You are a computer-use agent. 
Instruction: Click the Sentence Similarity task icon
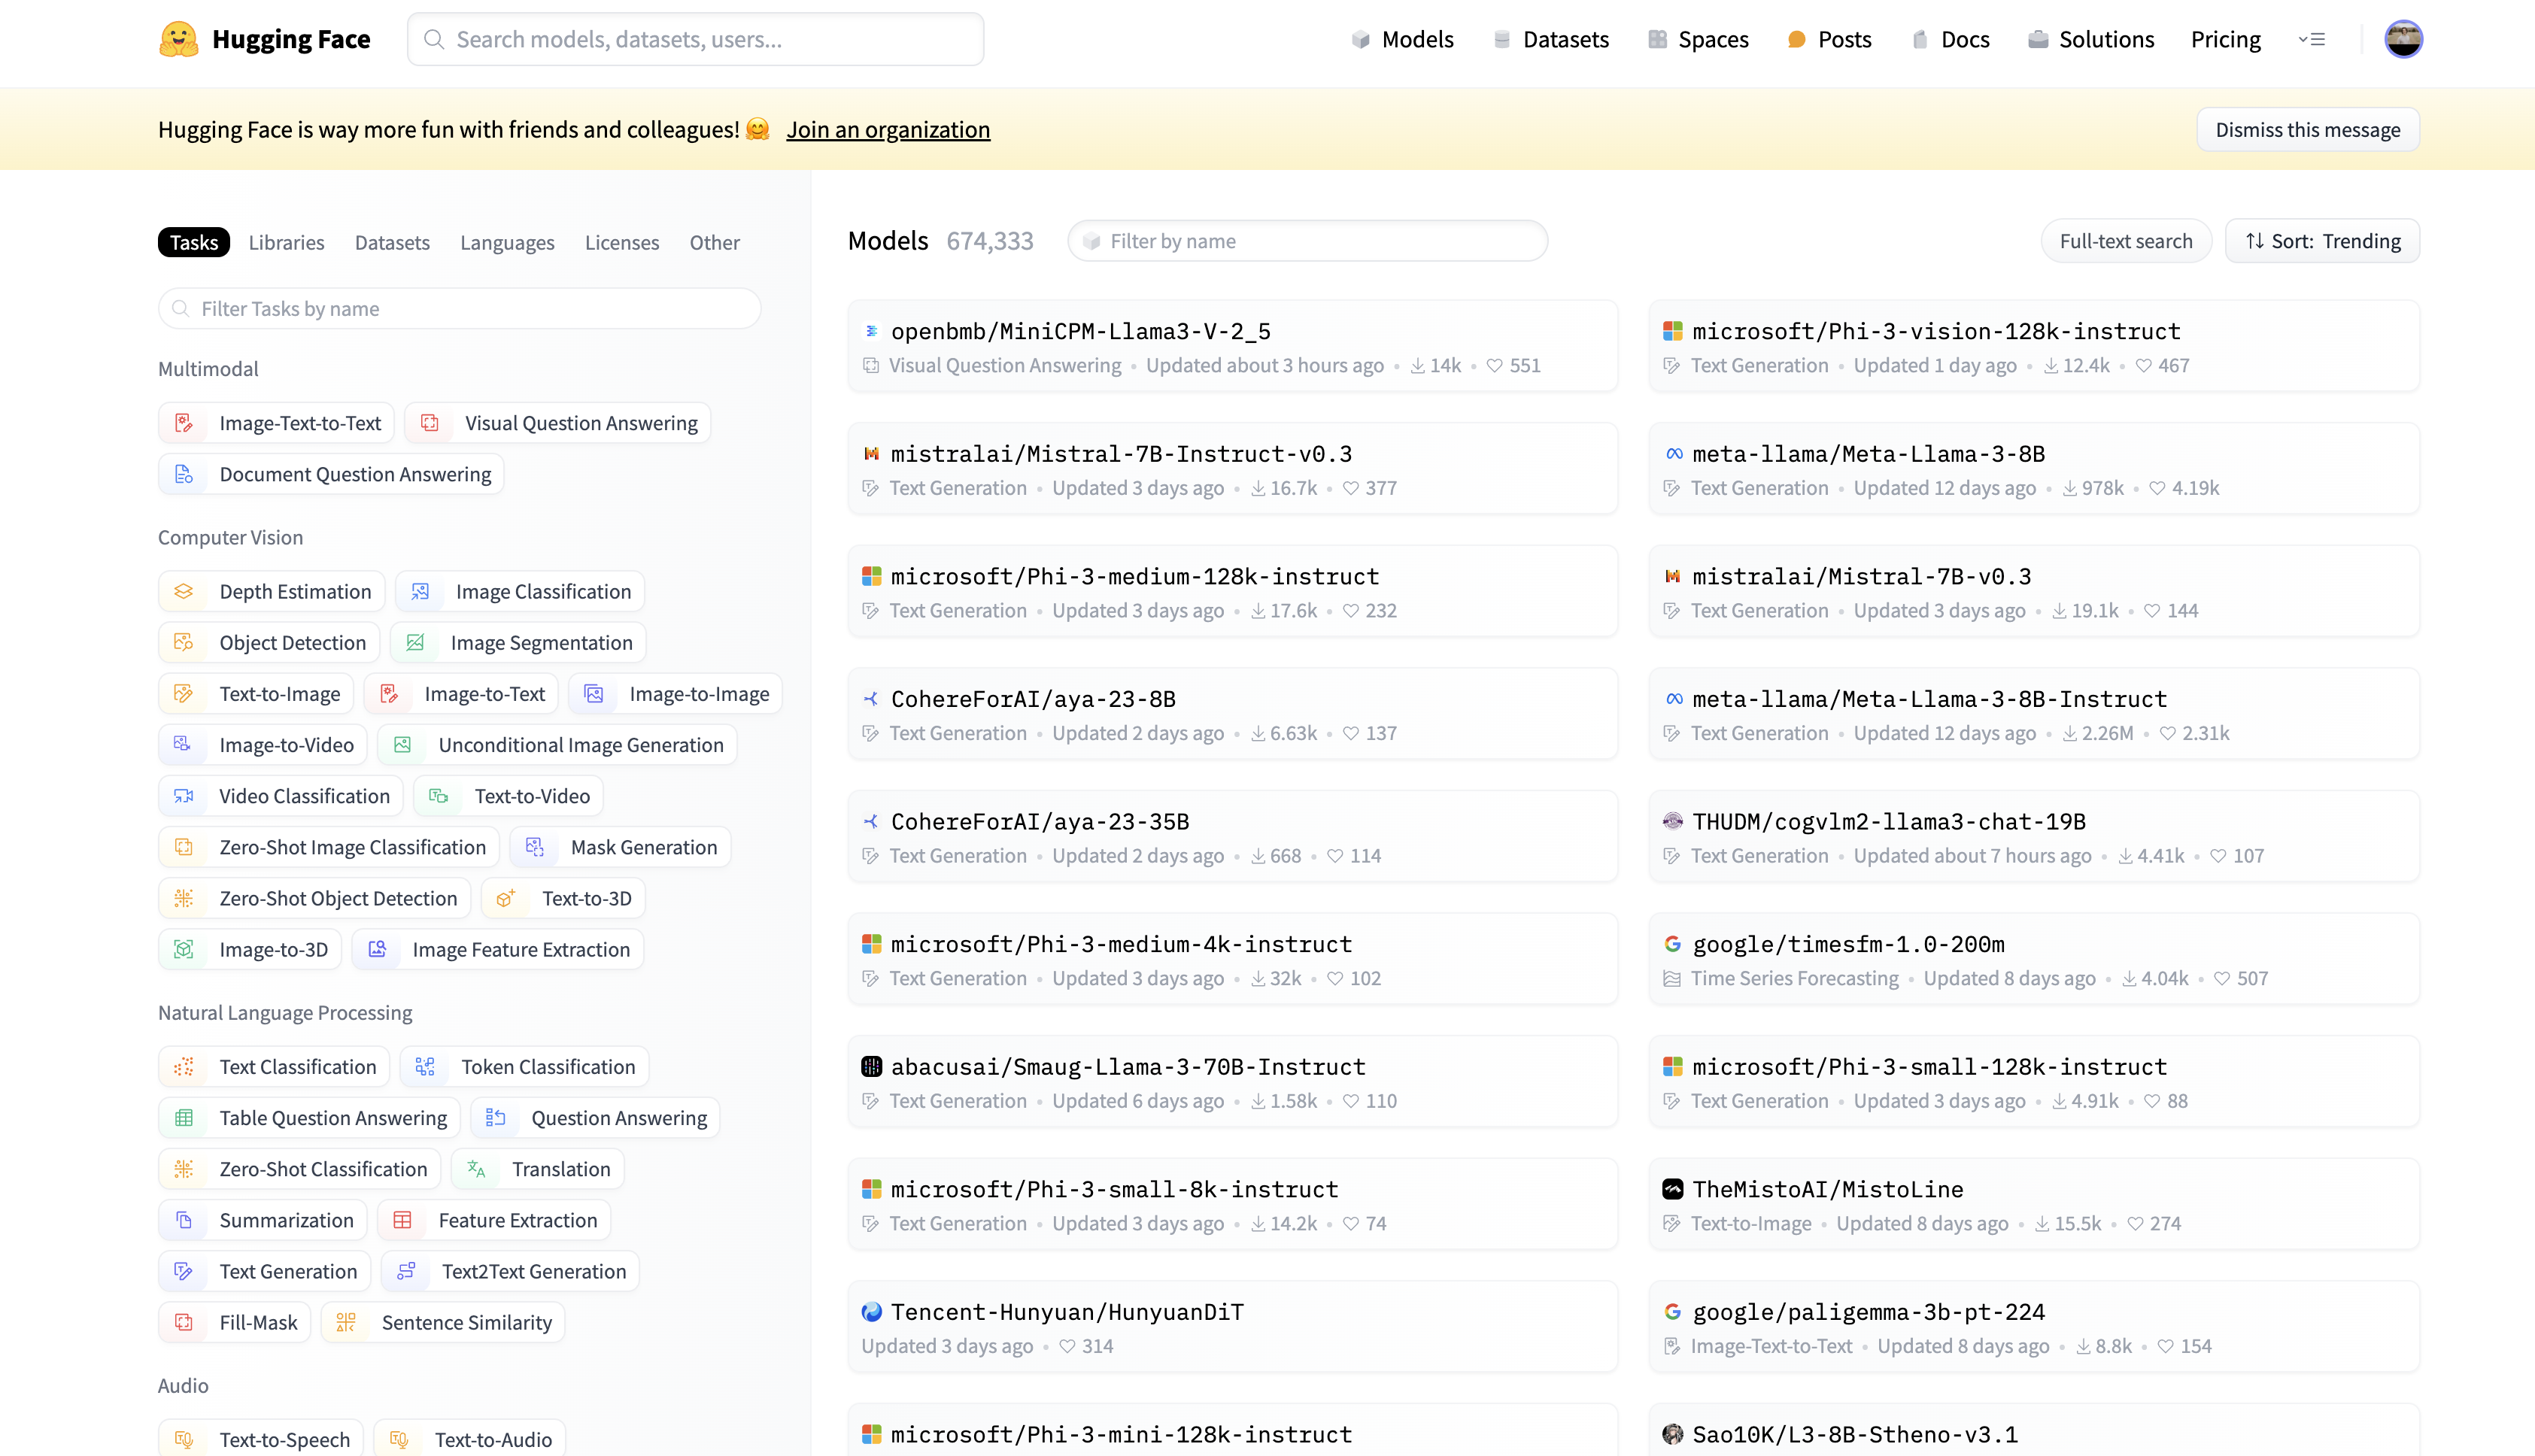(x=346, y=1322)
